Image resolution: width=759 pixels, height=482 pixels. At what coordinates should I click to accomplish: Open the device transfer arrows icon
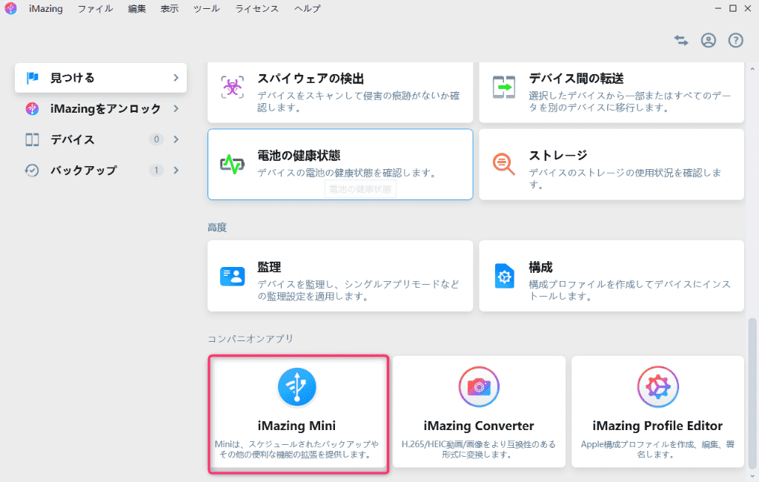(x=681, y=41)
